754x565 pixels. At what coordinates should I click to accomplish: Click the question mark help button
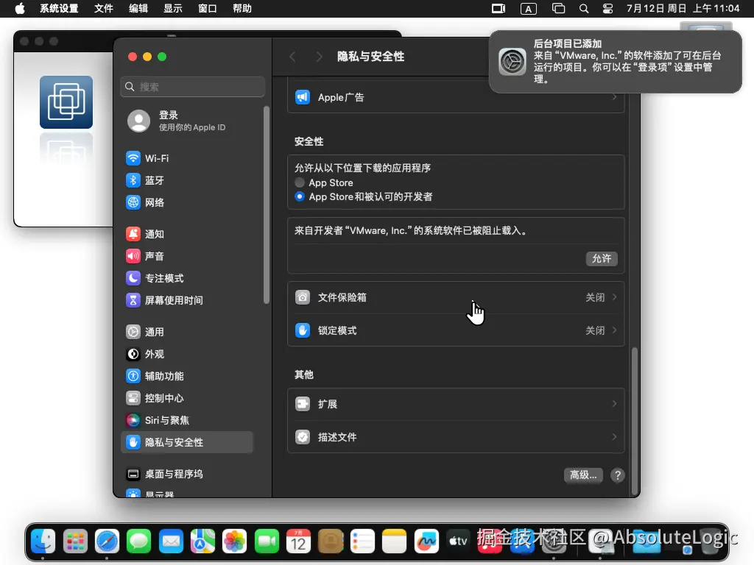coord(618,475)
